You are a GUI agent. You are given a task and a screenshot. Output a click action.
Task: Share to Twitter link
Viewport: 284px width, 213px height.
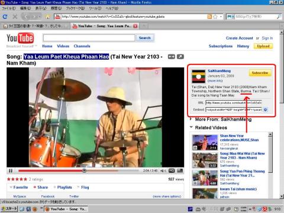tap(74, 196)
